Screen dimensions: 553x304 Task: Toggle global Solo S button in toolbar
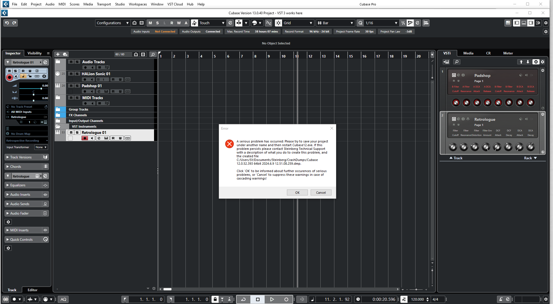pos(157,23)
